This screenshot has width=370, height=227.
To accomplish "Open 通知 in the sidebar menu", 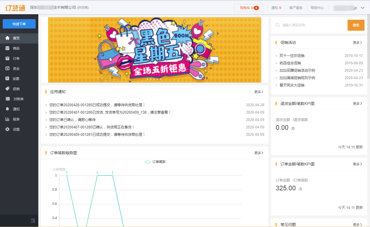I will point(19,109).
